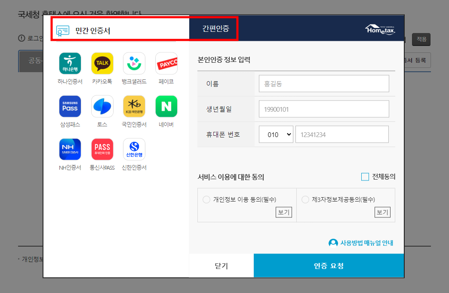Click the person icon beside 사용방법 매뉴얼 안내

point(333,243)
